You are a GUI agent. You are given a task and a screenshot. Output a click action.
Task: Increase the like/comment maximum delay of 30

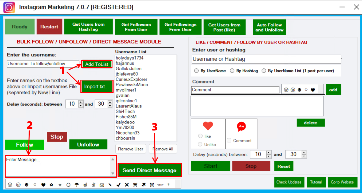(304, 152)
